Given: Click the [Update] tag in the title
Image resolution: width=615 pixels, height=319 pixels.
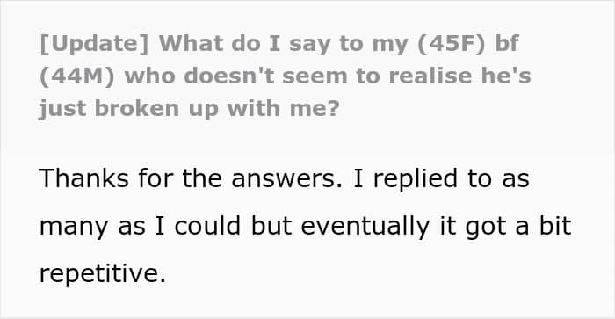Looking at the screenshot, I should tap(94, 44).
